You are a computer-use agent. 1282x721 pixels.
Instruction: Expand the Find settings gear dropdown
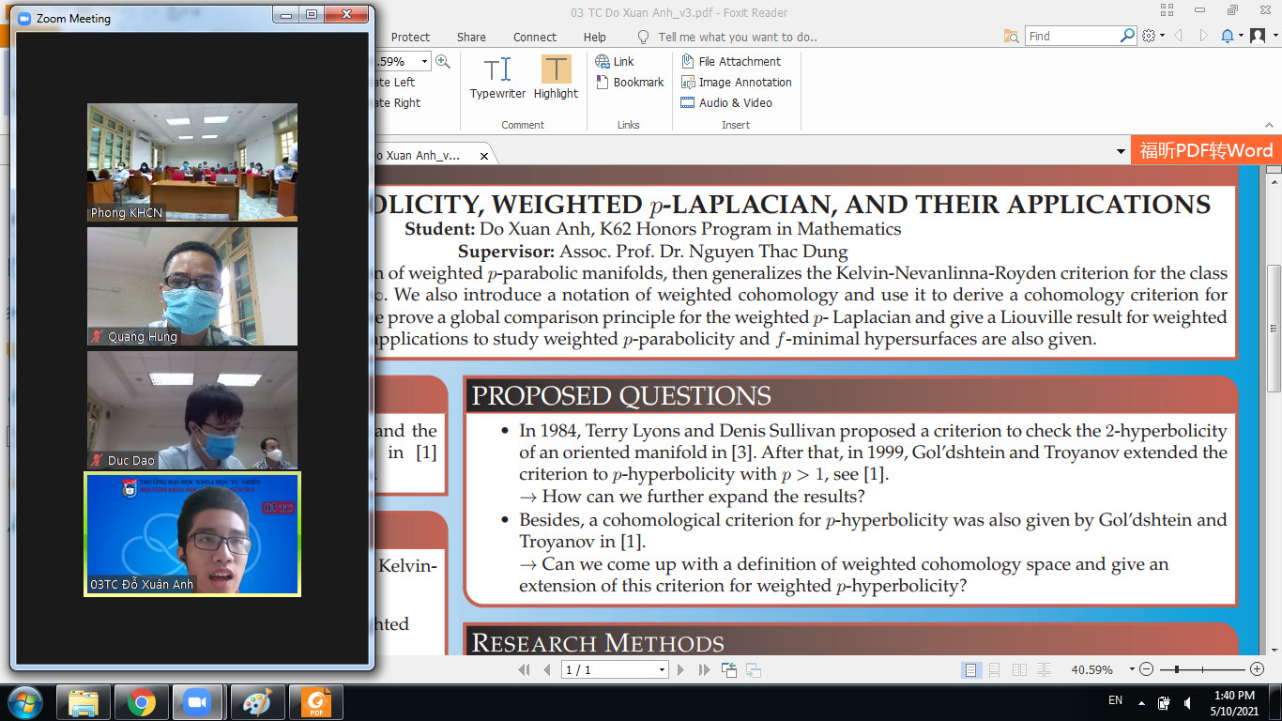[1153, 36]
